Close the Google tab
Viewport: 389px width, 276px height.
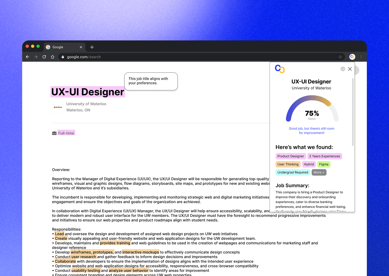[x=81, y=47]
